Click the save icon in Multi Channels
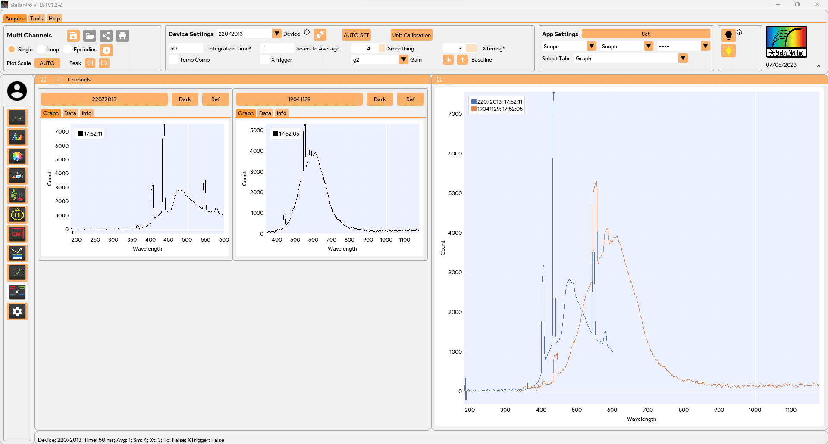 point(73,36)
